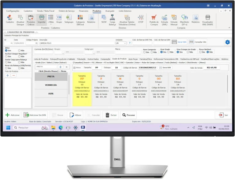This screenshot has width=235, height=180.
Task: Open Entrada (XML) in Compras group
Action: (x=165, y=19)
